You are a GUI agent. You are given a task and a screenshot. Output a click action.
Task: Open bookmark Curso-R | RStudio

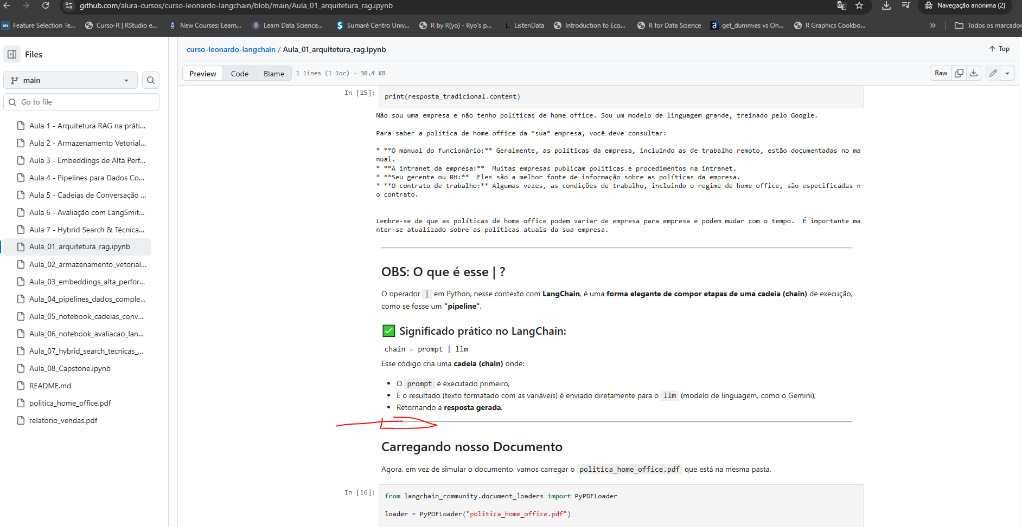coord(121,25)
